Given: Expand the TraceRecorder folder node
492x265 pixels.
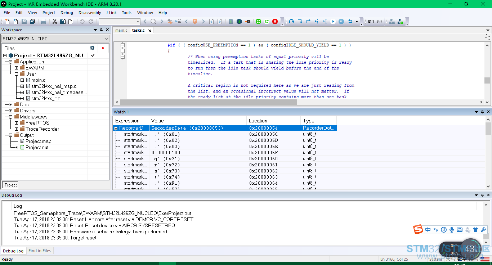Looking at the screenshot, I should pyautogui.click(x=16, y=129).
